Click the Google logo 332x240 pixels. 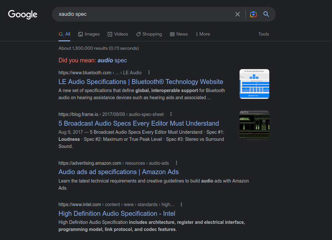[22, 15]
